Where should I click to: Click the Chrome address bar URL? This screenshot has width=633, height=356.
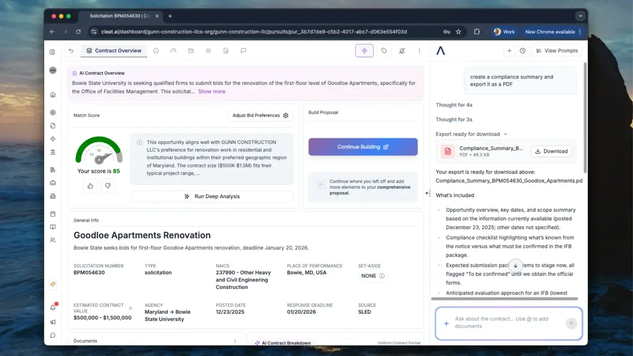pos(254,32)
